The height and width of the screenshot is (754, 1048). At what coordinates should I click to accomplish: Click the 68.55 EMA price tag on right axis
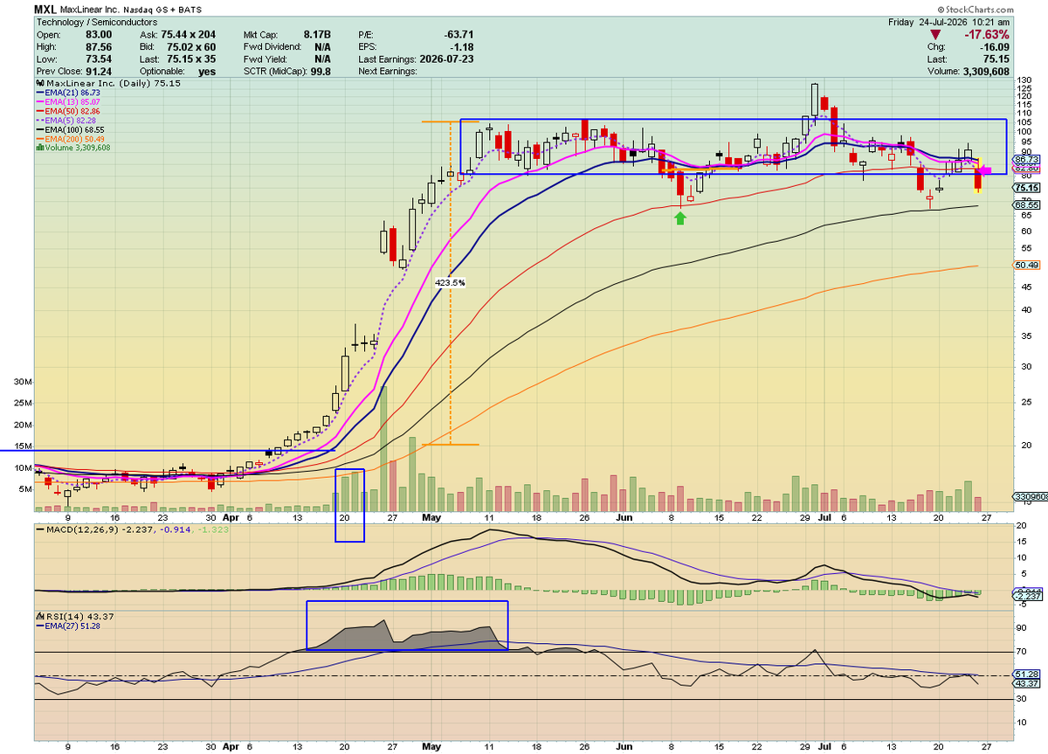(1025, 207)
